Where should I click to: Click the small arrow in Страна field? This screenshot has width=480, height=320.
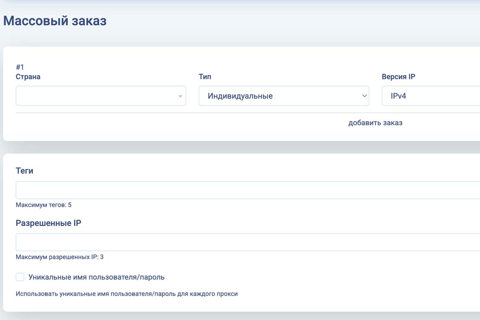[180, 96]
